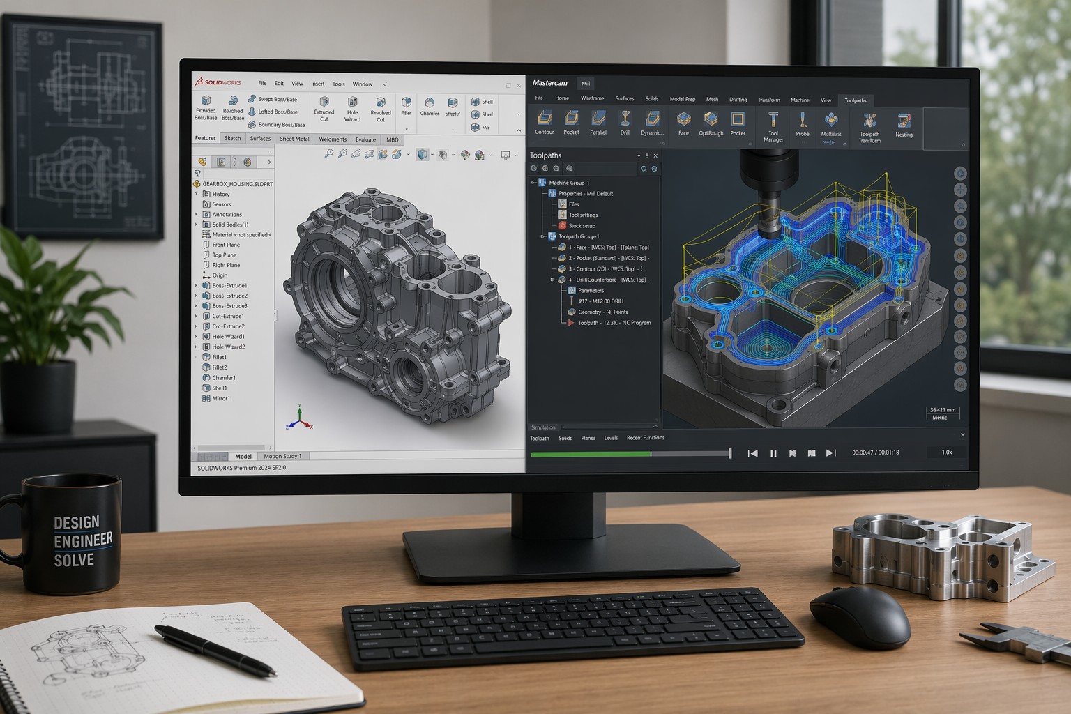Screen dimensions: 1071x714
Task: Activate the Extruded Cut tool
Action: tap(324, 109)
